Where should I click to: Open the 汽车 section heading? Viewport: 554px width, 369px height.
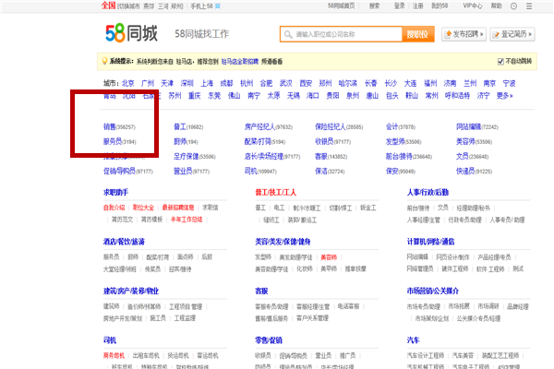[413, 340]
